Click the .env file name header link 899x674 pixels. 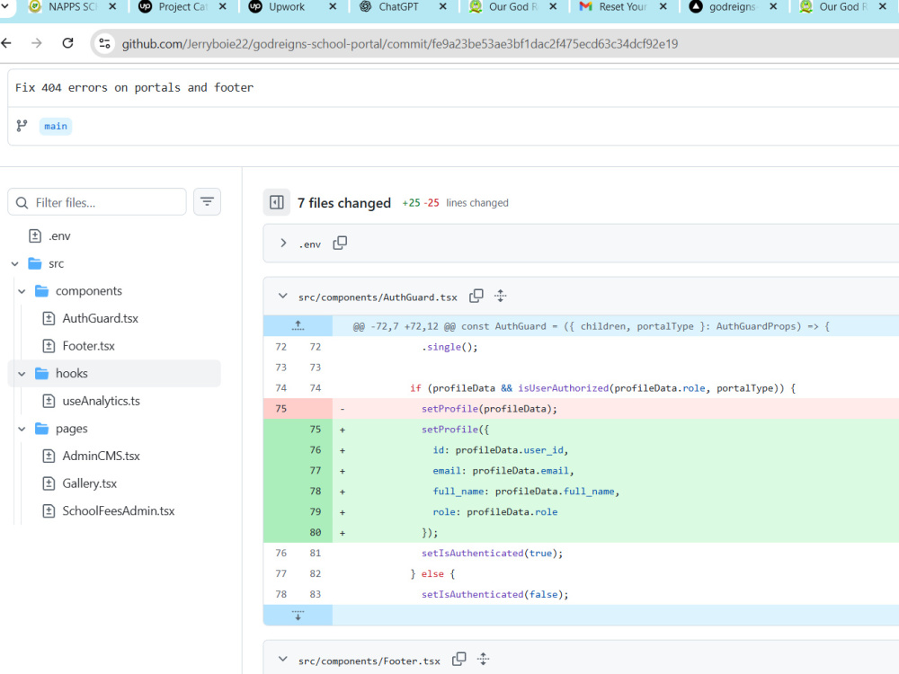tap(309, 244)
